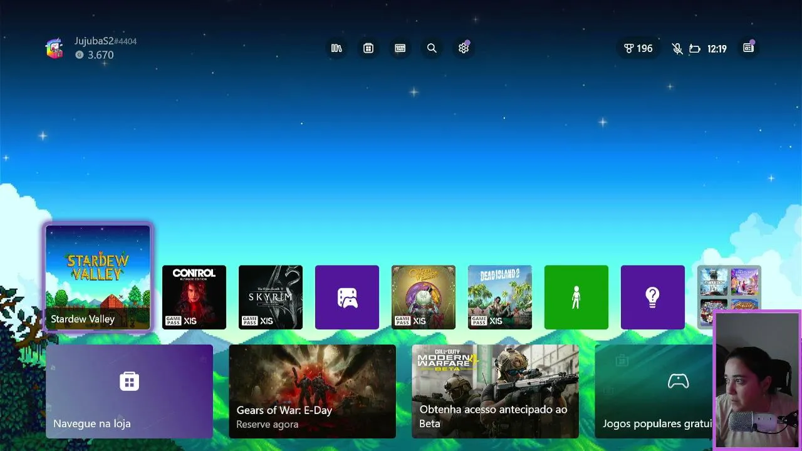Launch the Skyrim game tile
The width and height of the screenshot is (802, 451).
click(271, 297)
